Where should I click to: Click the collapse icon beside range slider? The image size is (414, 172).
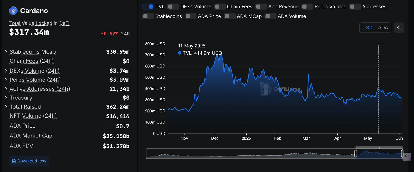pos(407,156)
